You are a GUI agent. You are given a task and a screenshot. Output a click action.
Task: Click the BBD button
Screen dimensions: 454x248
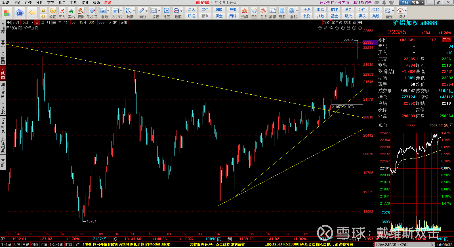(x=219, y=10)
